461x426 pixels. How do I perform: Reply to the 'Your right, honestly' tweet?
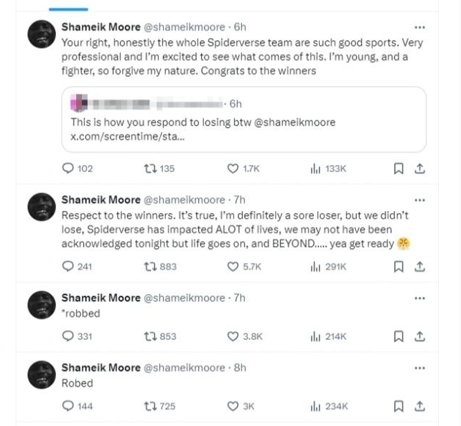(x=69, y=169)
